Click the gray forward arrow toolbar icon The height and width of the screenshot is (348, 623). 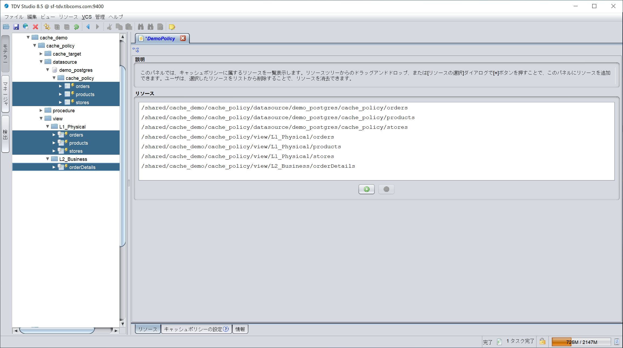click(97, 27)
